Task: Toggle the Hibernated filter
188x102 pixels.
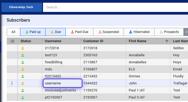Action: [x=139, y=32]
